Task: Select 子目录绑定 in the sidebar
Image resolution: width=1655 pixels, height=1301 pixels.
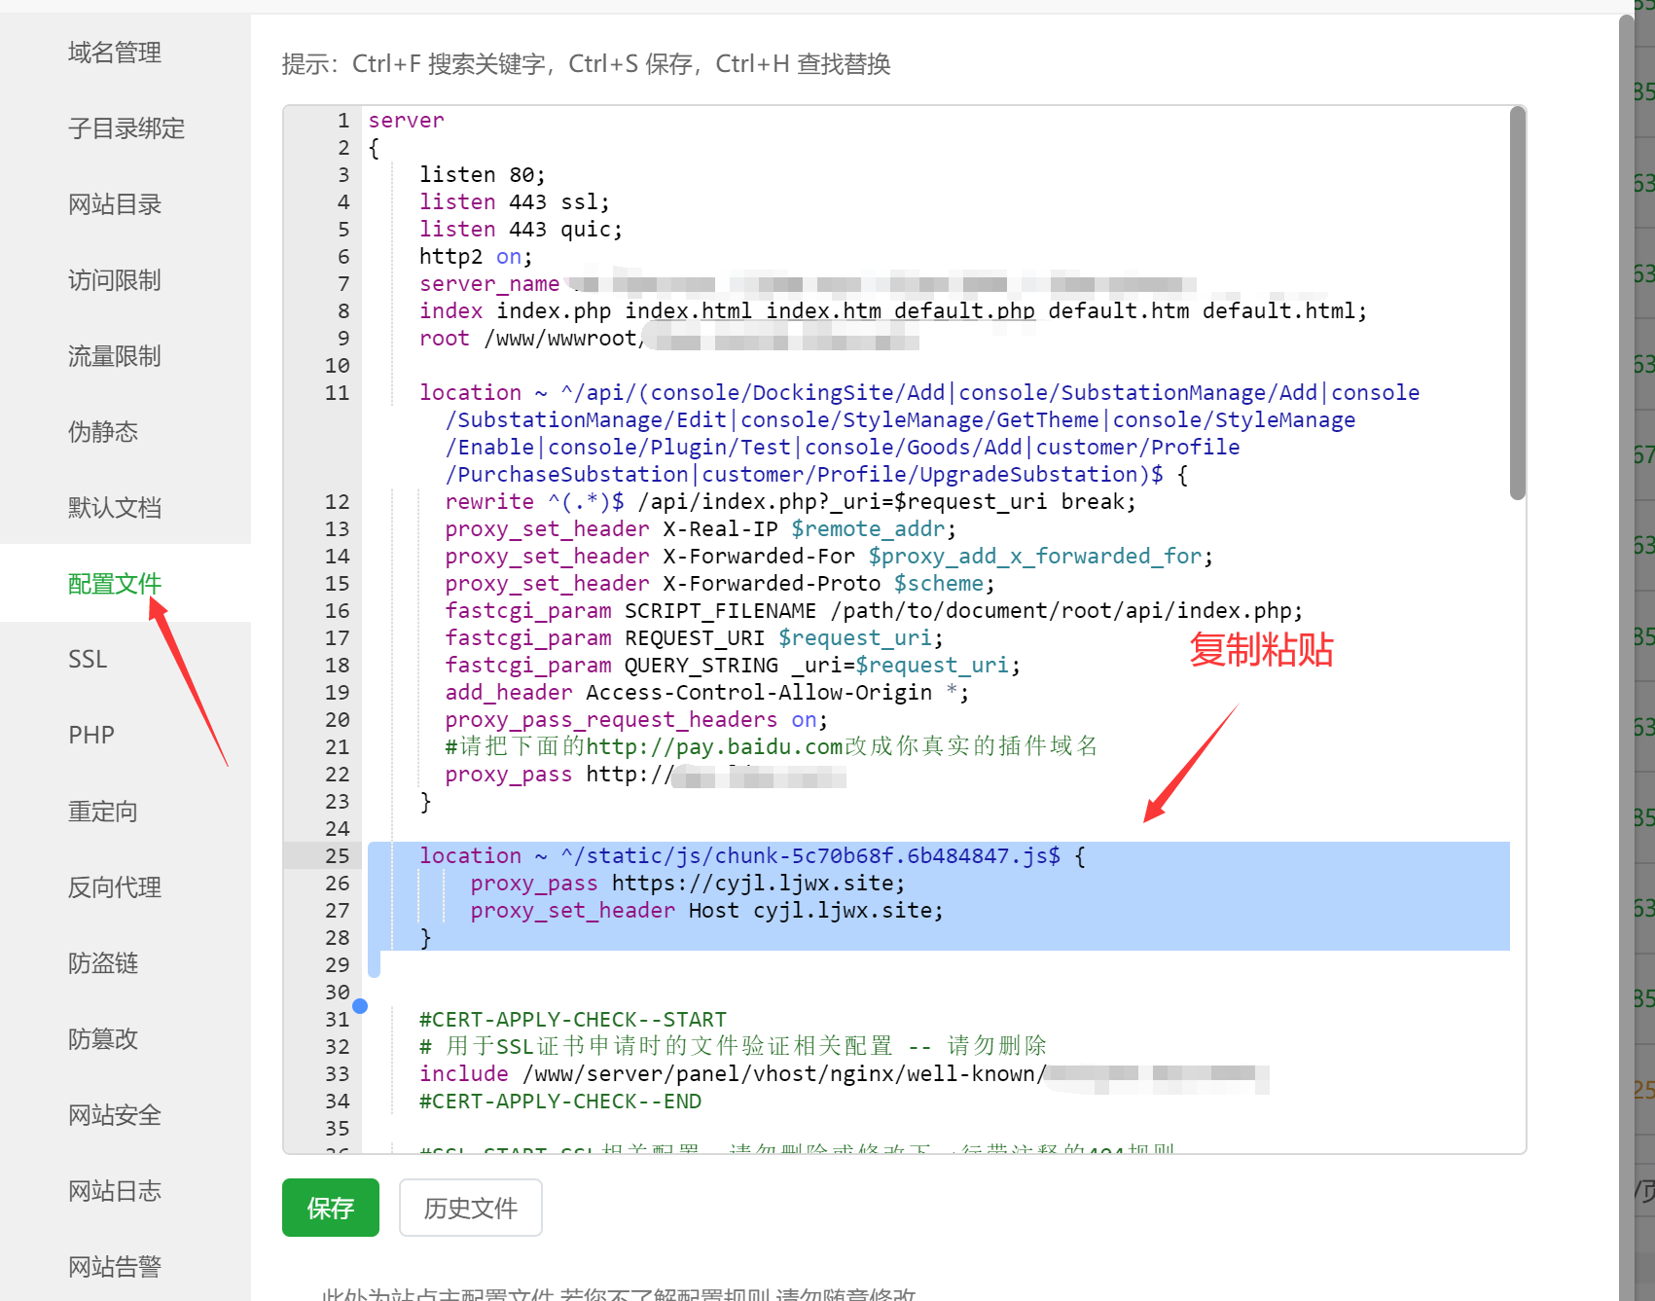Action: pos(126,128)
